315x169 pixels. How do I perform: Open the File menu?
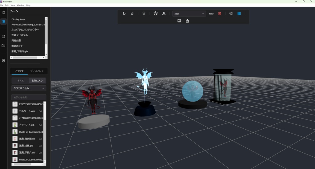tap(2, 5)
